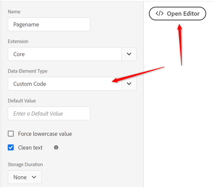Click the Name field label
Screen dimensions: 214x187
pyautogui.click(x=14, y=12)
